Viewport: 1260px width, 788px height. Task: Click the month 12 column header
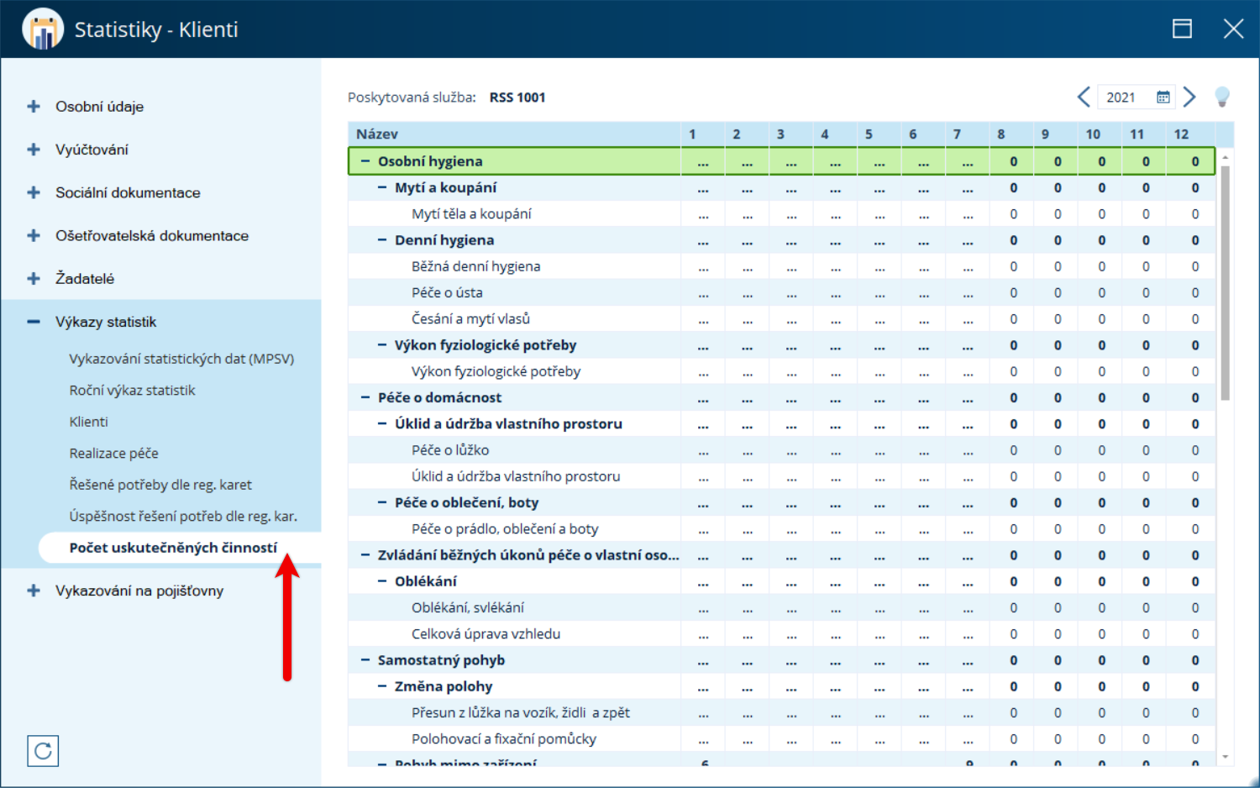tap(1189, 134)
